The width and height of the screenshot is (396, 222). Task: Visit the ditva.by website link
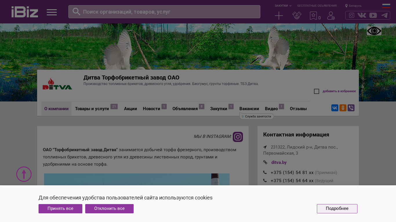(x=279, y=162)
